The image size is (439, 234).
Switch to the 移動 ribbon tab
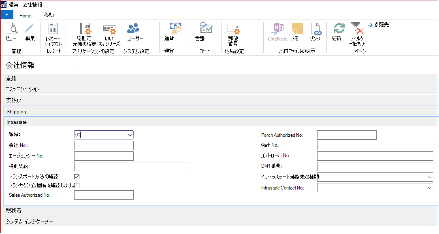(x=49, y=15)
